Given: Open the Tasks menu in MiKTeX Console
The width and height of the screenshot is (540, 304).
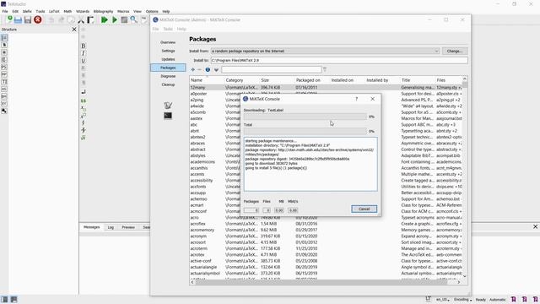Looking at the screenshot, I should [x=168, y=29].
